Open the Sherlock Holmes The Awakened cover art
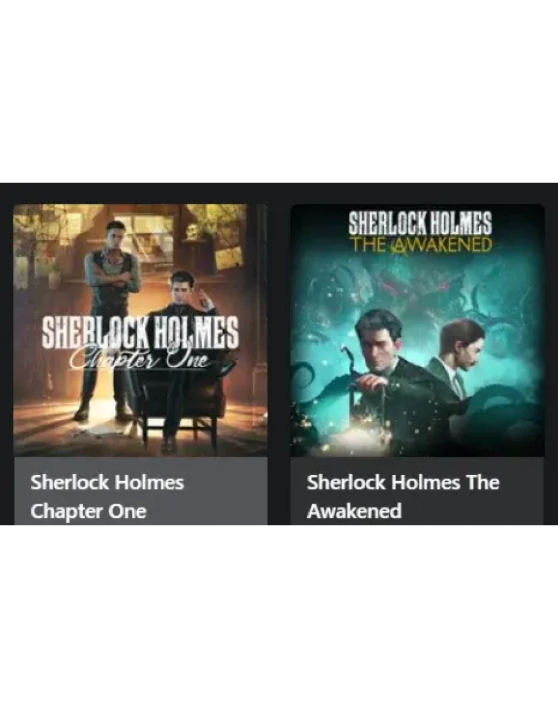558x708 pixels. [417, 330]
